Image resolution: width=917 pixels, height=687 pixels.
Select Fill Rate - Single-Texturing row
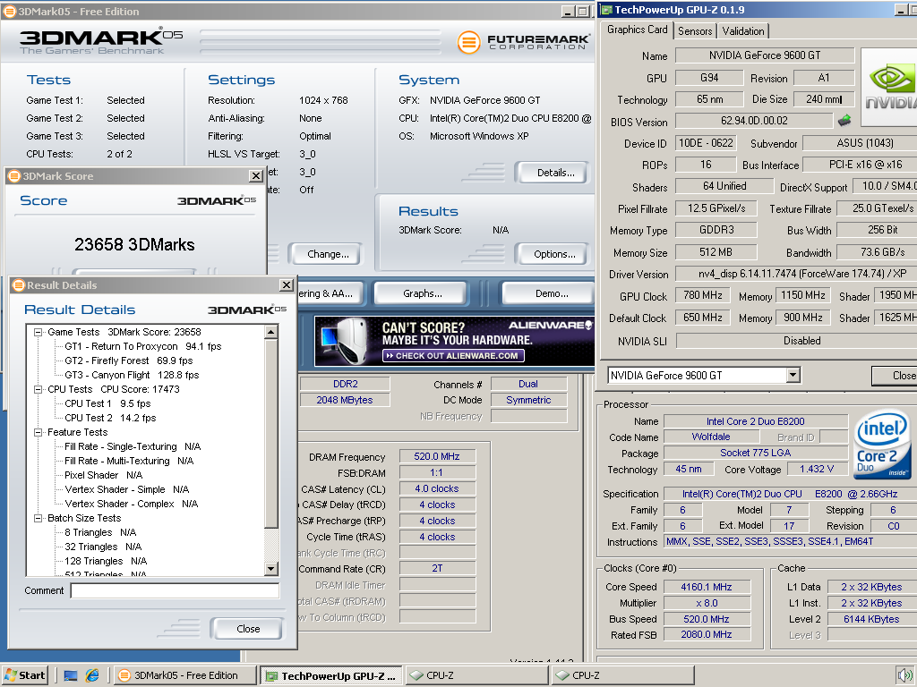pyautogui.click(x=133, y=446)
